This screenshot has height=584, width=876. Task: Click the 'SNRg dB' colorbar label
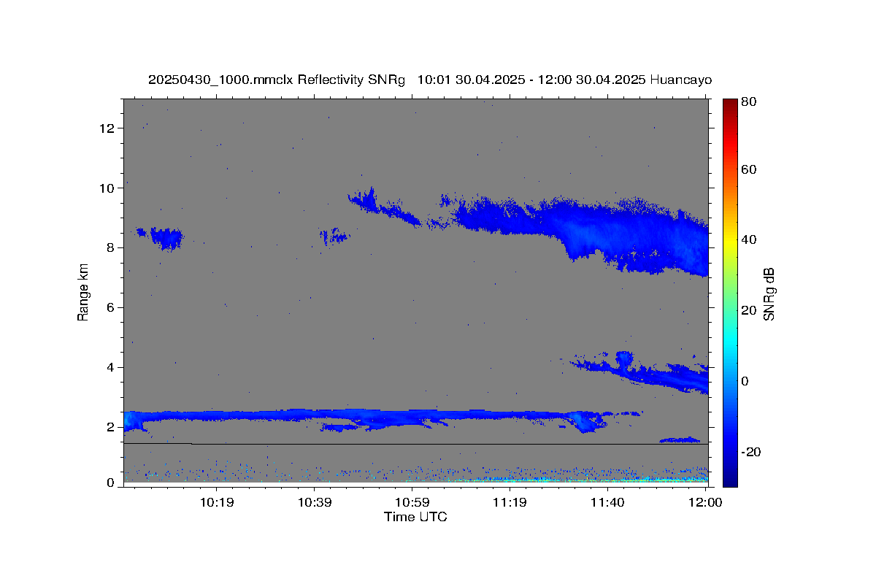click(769, 294)
